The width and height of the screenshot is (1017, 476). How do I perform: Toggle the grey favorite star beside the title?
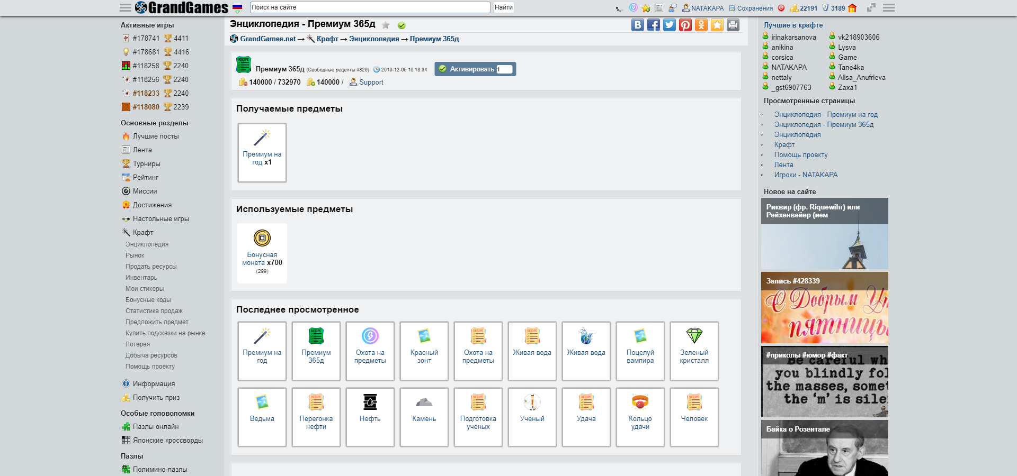point(386,25)
